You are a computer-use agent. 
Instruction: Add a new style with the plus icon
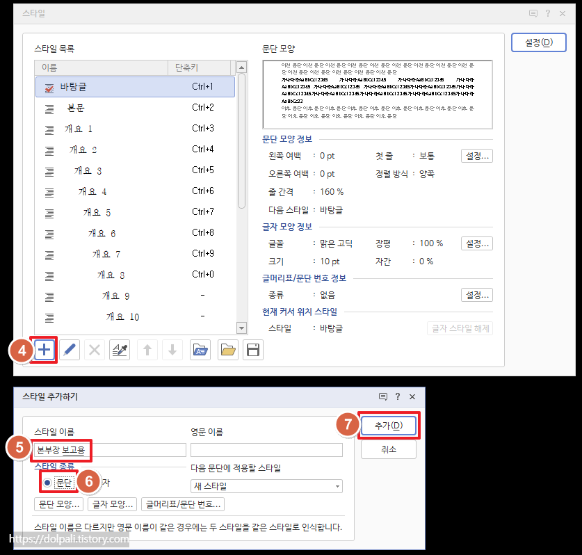click(44, 350)
